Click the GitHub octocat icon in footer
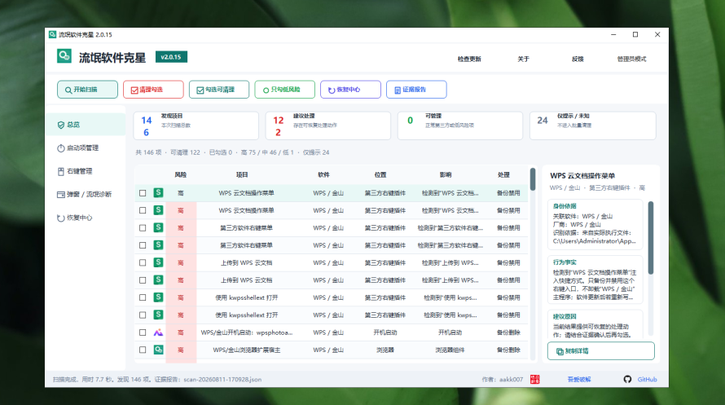 (x=627, y=379)
